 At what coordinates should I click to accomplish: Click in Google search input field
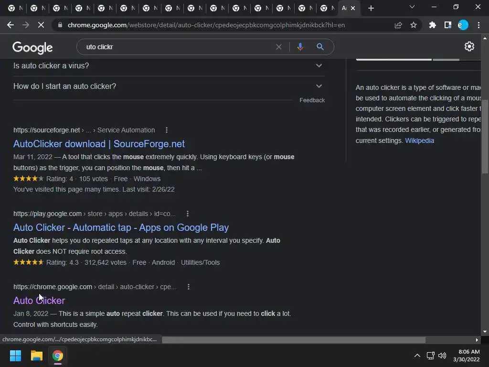tap(178, 47)
